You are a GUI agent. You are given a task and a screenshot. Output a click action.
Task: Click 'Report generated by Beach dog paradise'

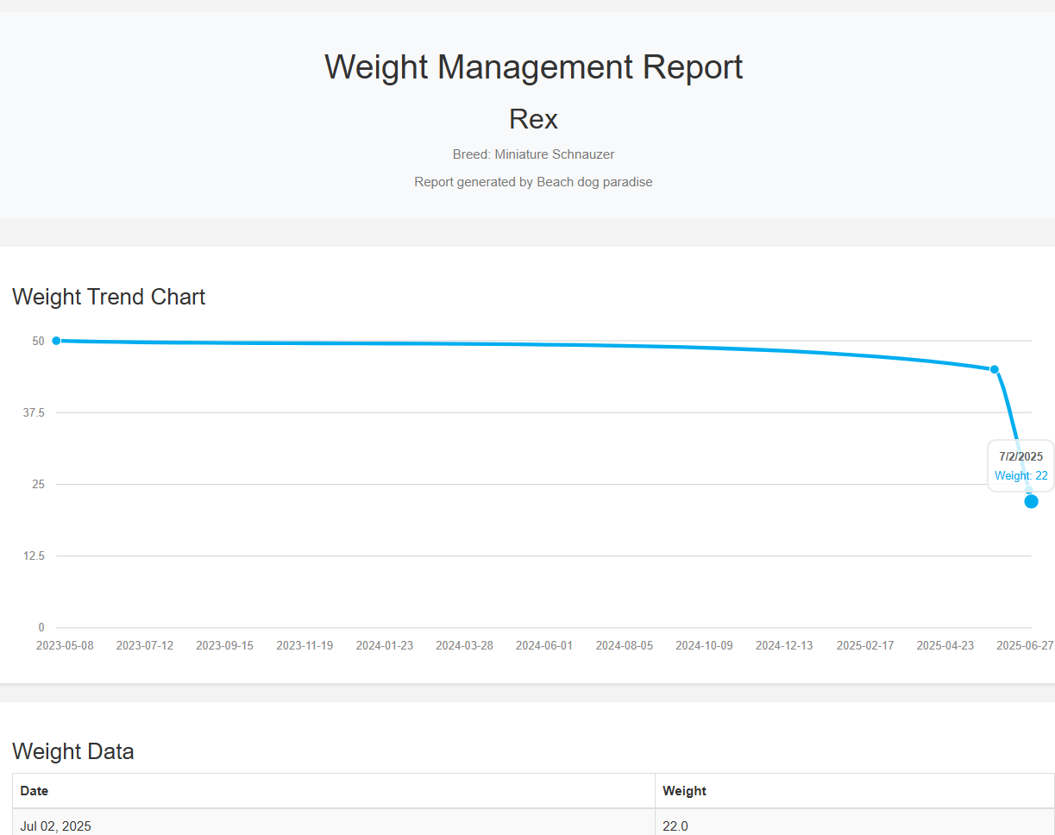533,182
